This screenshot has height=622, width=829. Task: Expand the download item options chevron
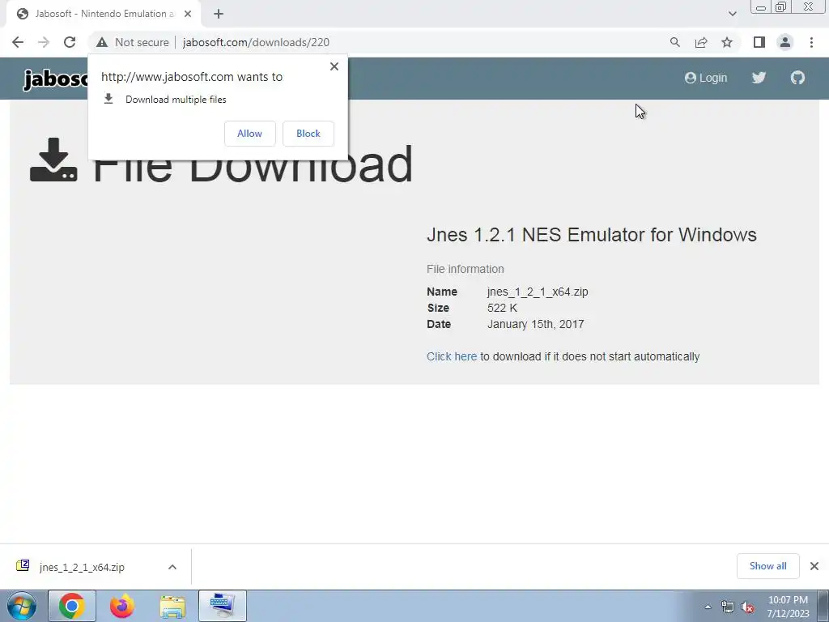point(172,567)
